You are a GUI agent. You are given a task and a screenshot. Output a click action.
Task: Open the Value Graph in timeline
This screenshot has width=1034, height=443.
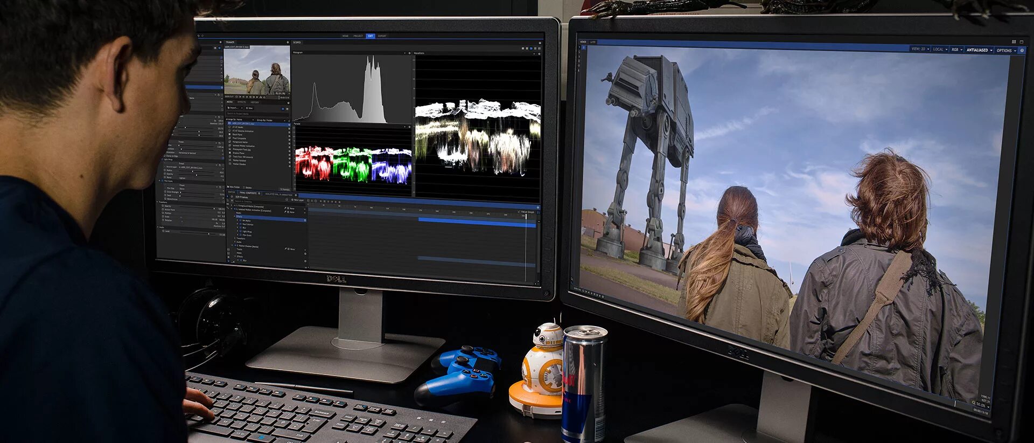click(527, 212)
